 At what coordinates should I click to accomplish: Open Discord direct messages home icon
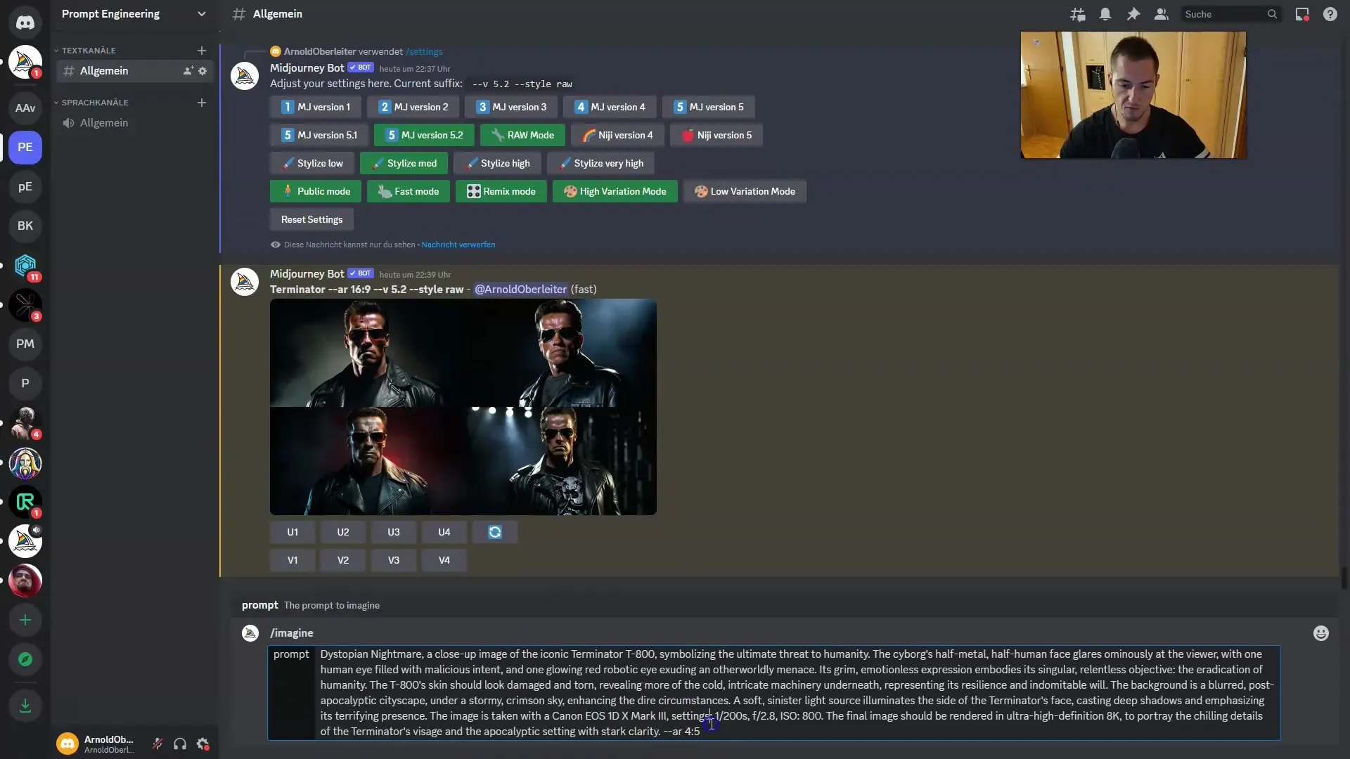[25, 22]
